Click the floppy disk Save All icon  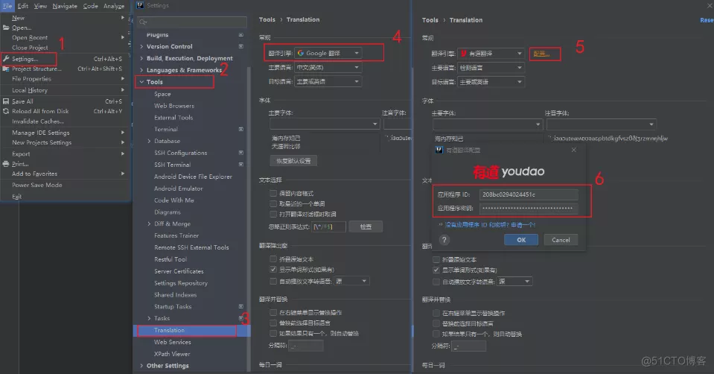pyautogui.click(x=6, y=101)
